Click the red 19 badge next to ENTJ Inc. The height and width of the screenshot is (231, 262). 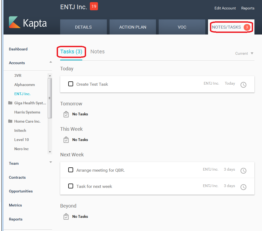[x=94, y=6]
